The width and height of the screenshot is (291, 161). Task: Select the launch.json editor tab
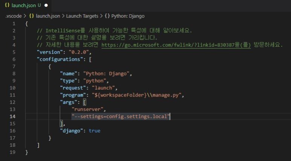coord(26,5)
